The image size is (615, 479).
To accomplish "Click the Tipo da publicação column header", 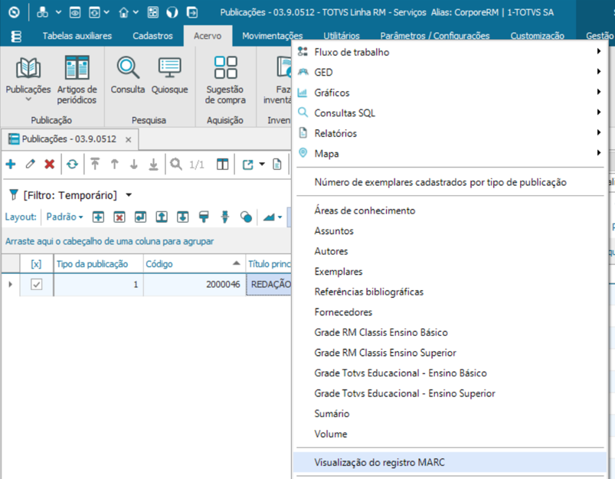I will pyautogui.click(x=99, y=264).
